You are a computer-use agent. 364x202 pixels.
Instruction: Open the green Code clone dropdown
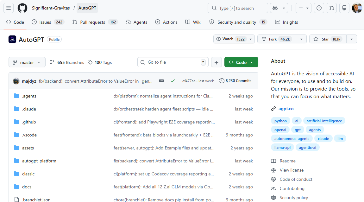tap(241, 62)
